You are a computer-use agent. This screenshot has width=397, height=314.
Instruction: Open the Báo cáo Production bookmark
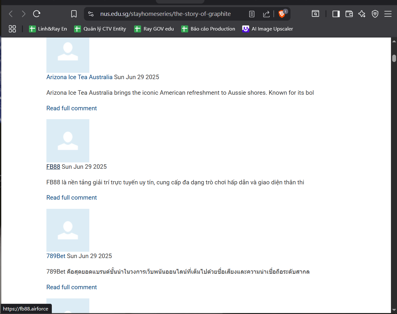click(x=208, y=29)
